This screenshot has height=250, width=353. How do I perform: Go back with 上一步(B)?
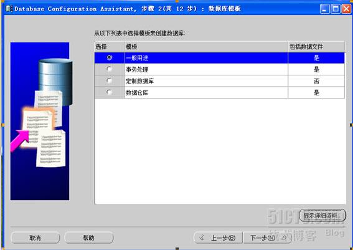pyautogui.click(x=218, y=238)
